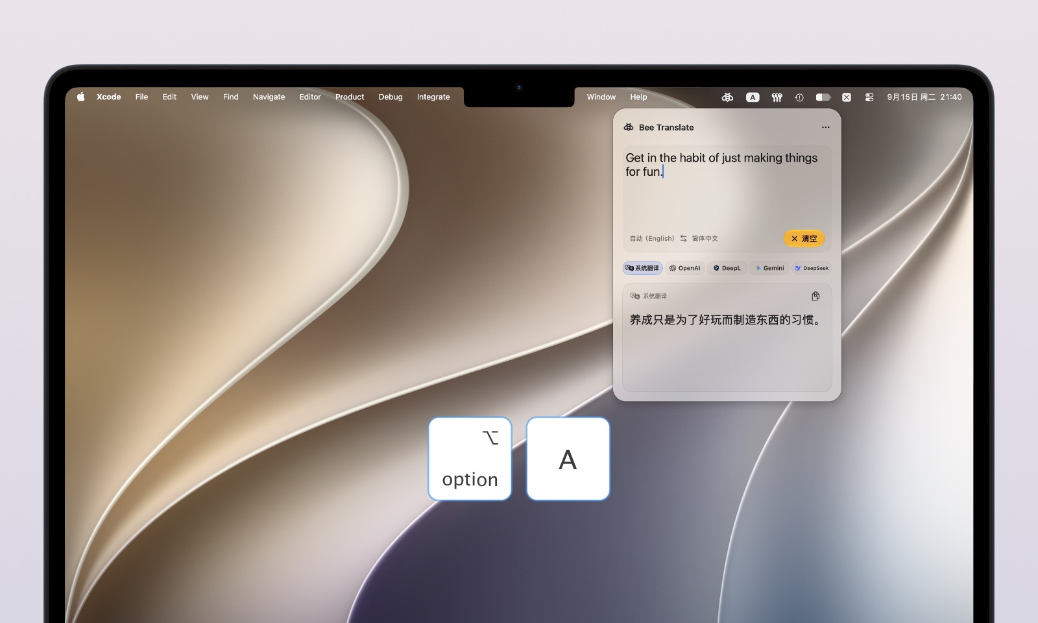Viewport: 1038px width, 623px height.
Task: Click the bee logo in the Bee Translate header
Action: [629, 127]
